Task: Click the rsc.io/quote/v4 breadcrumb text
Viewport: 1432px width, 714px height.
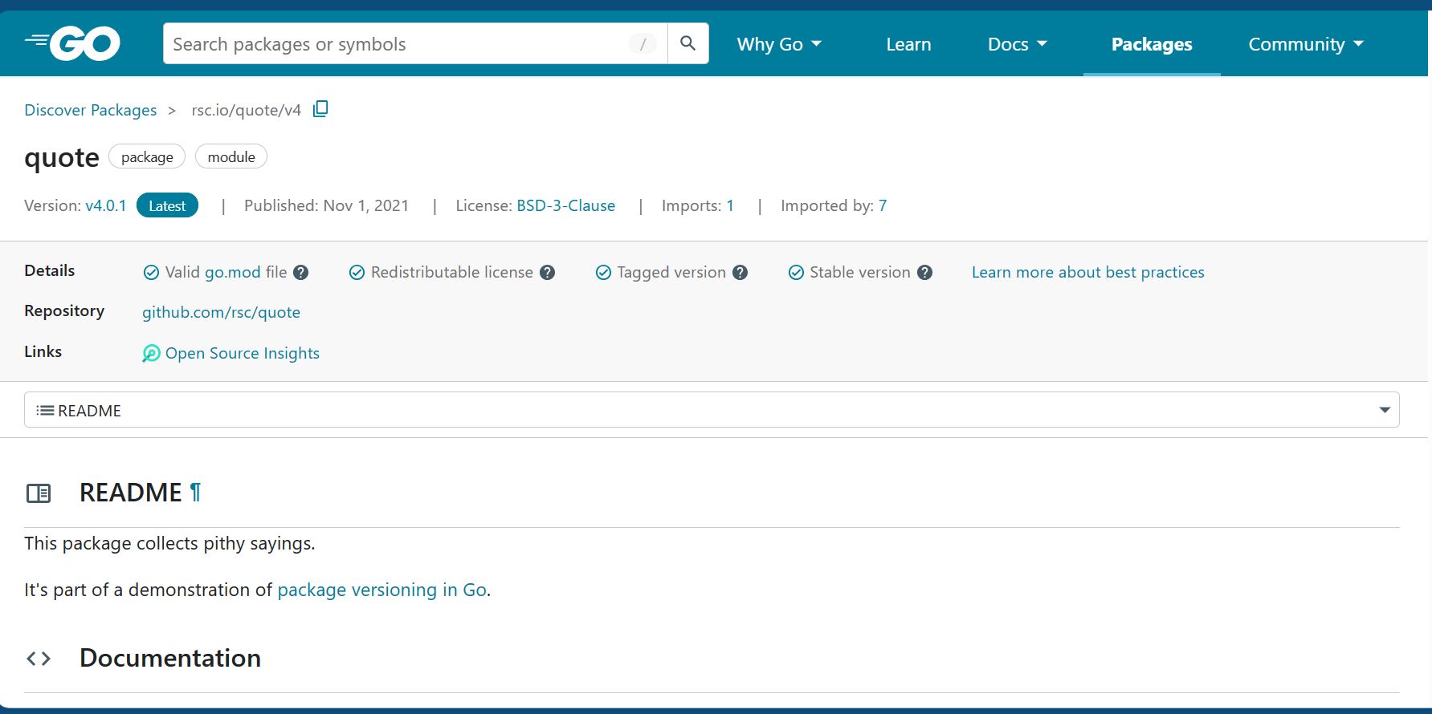Action: 246,110
